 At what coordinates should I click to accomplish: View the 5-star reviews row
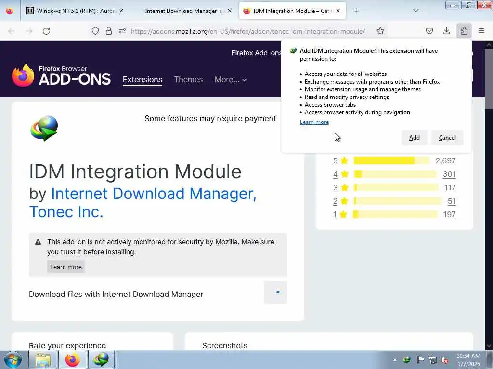point(394,160)
